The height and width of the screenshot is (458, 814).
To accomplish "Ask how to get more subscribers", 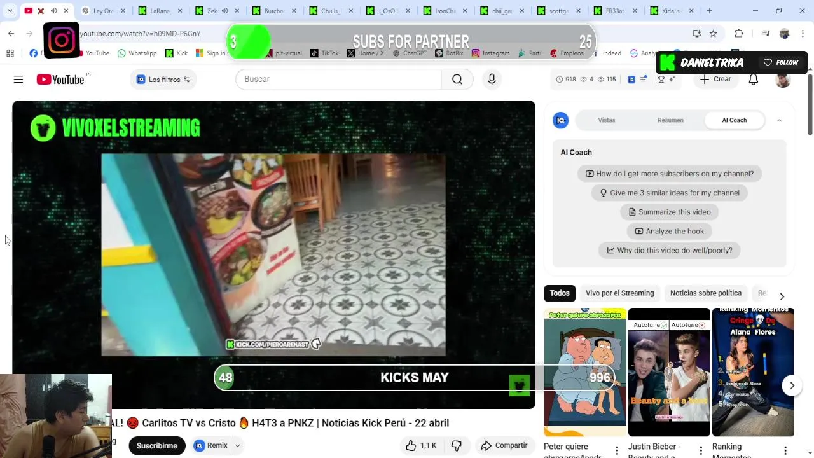I will coord(670,174).
